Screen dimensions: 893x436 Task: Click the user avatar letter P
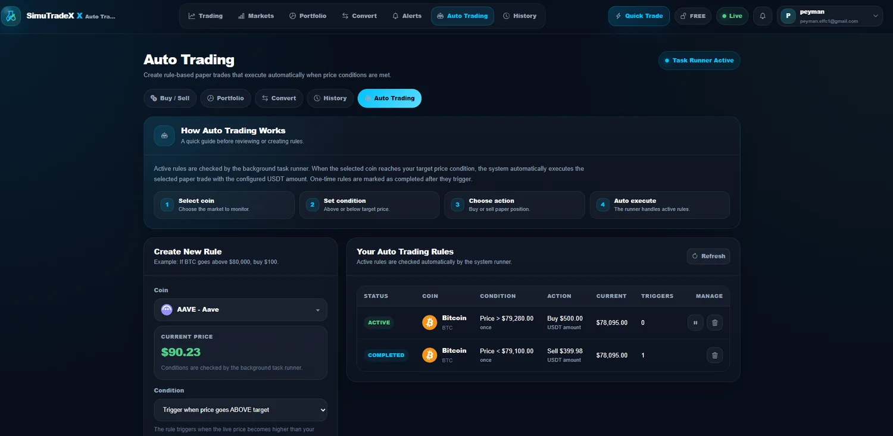tap(788, 16)
